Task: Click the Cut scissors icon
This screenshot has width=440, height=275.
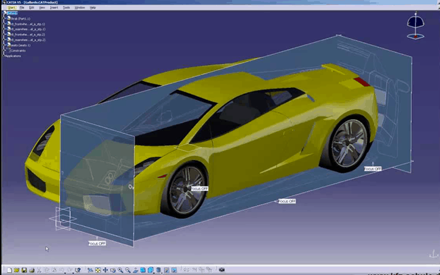Action: pos(39,270)
